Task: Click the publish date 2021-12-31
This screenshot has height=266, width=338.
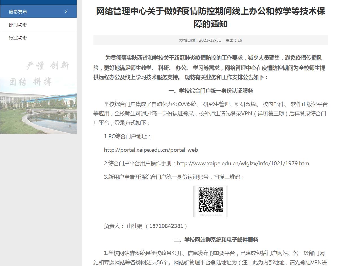Action: pyautogui.click(x=210, y=40)
